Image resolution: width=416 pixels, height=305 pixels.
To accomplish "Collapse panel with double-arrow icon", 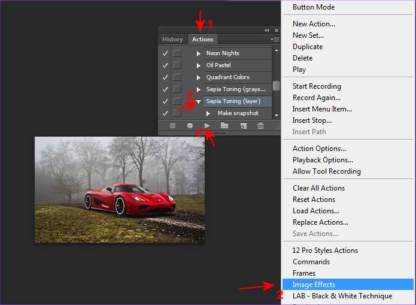I will pos(267,30).
